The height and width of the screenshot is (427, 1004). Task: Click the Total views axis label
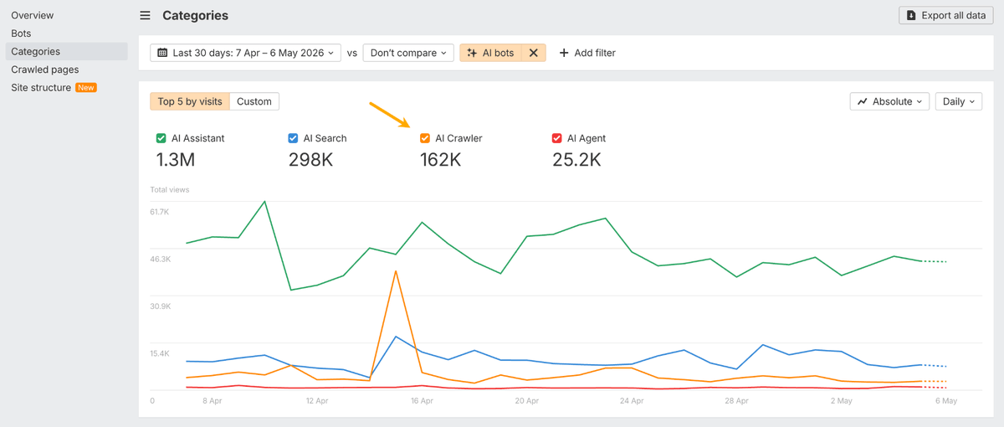(170, 189)
